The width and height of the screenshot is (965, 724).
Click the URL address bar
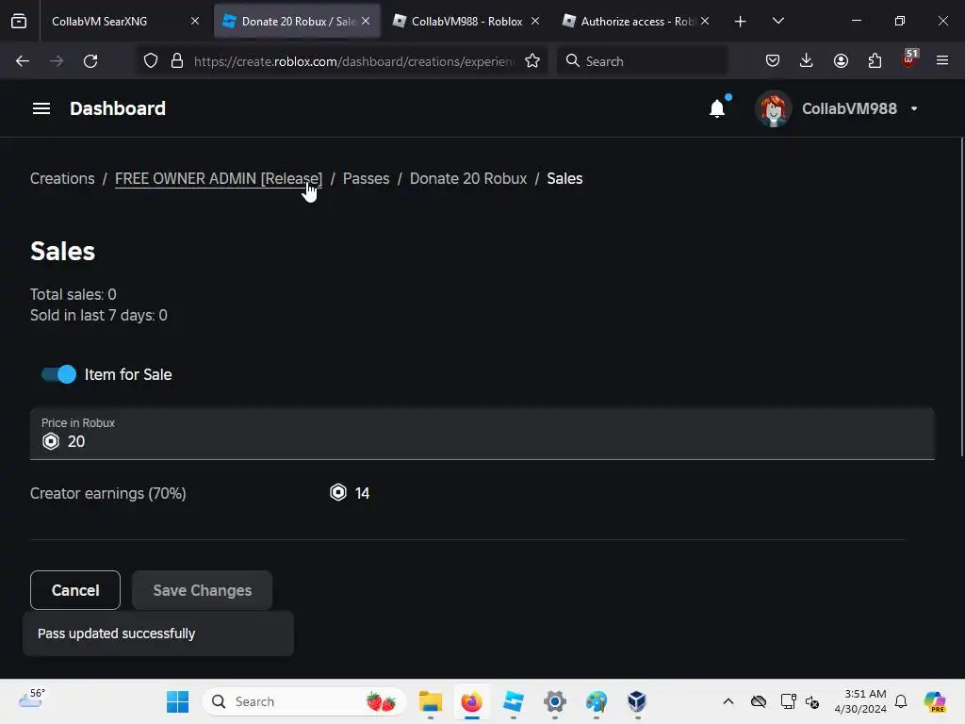pos(354,61)
